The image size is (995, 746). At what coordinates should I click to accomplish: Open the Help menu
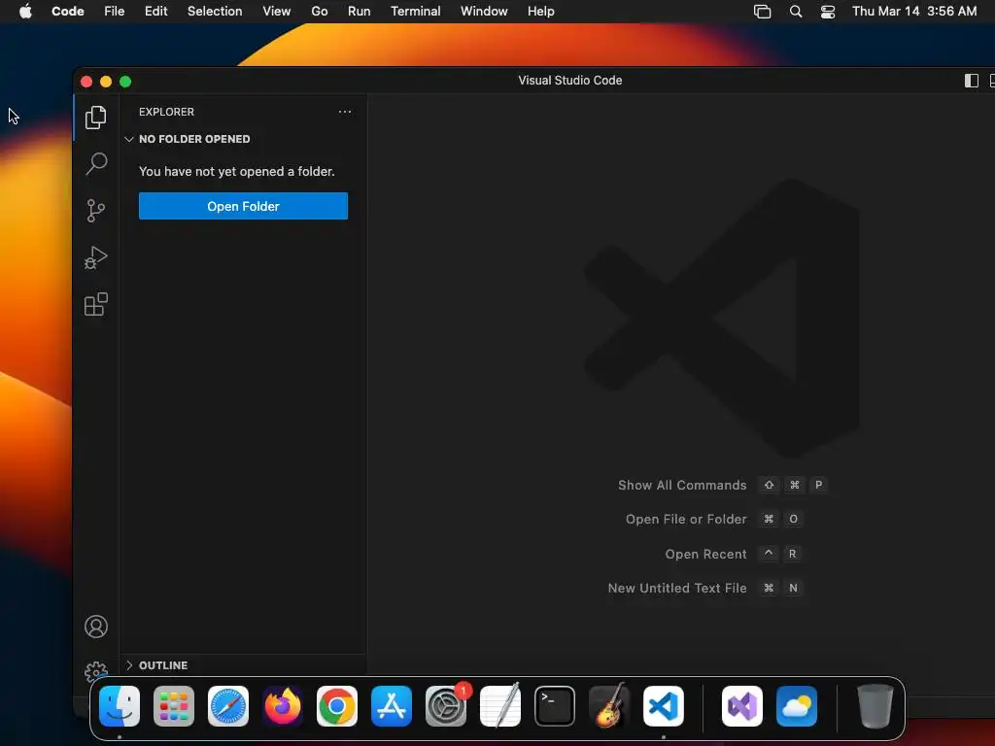coord(540,12)
